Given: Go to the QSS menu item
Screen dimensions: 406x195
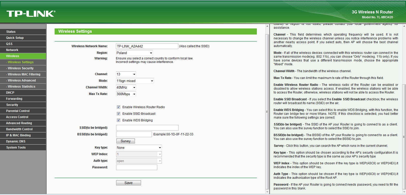Looking at the screenshot, I should (x=23, y=44).
